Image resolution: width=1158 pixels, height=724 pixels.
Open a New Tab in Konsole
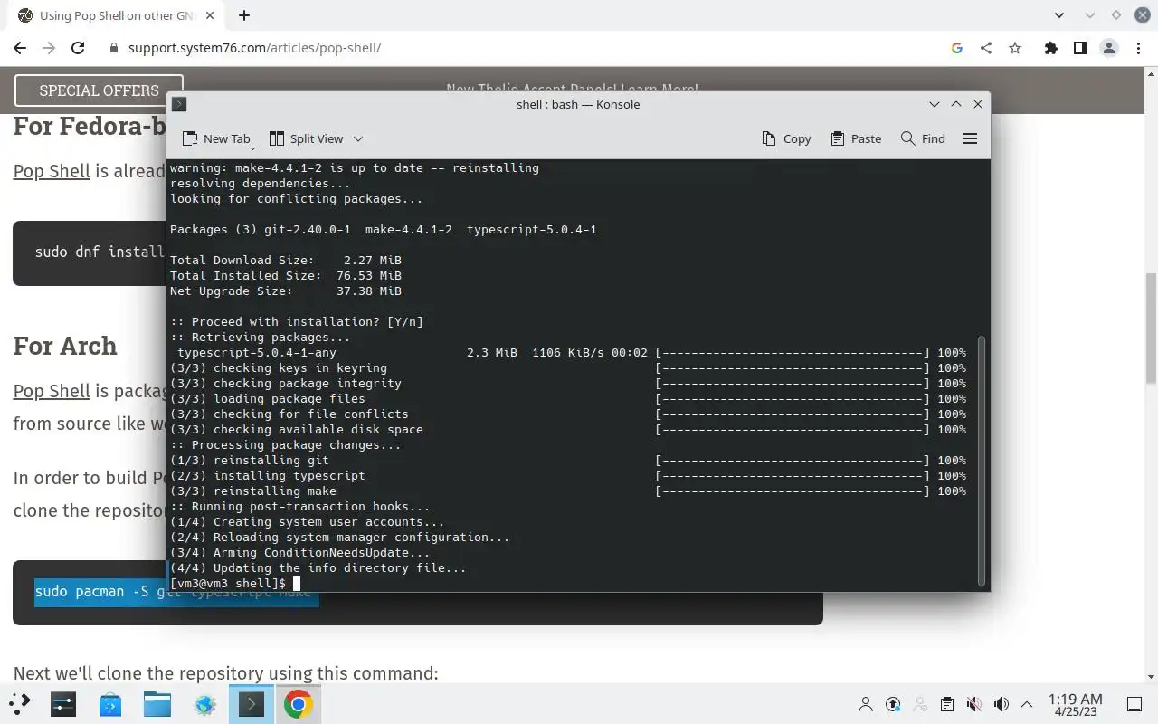pos(216,138)
